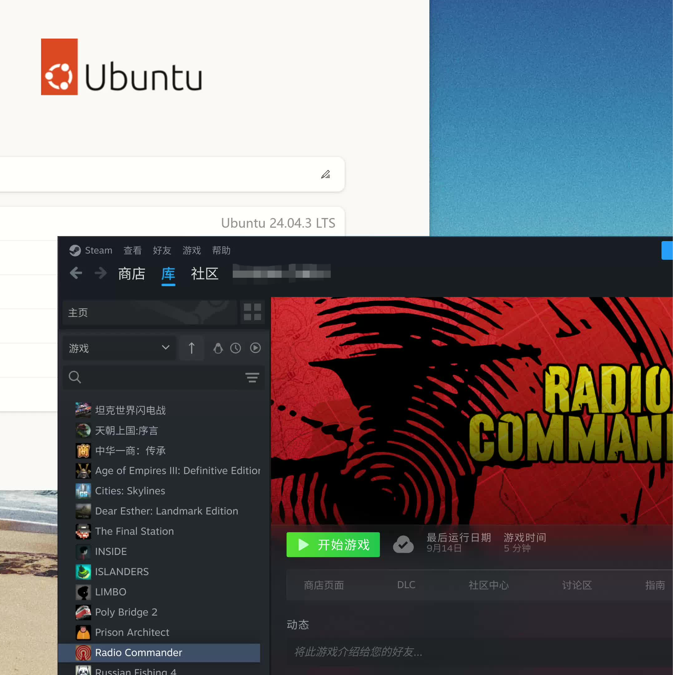Click the pencil edit icon in Ubuntu panel
The height and width of the screenshot is (675, 673).
[326, 174]
